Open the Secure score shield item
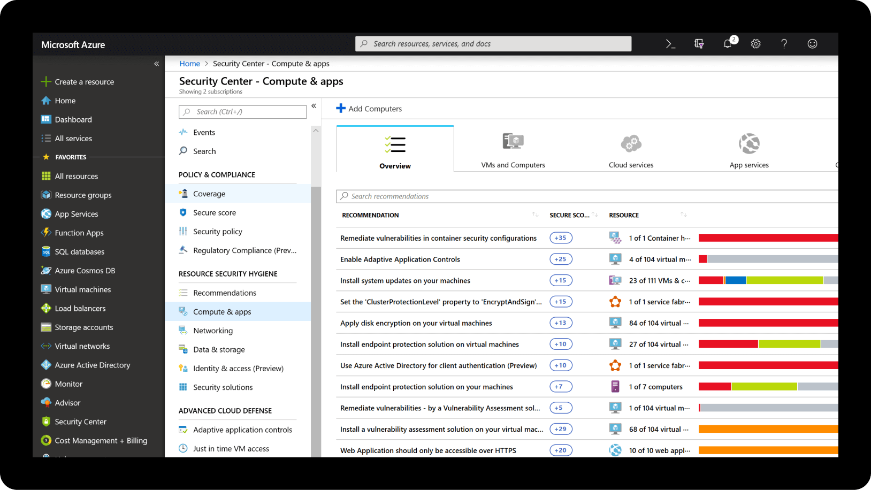Viewport: 871px width, 490px height. coord(215,212)
